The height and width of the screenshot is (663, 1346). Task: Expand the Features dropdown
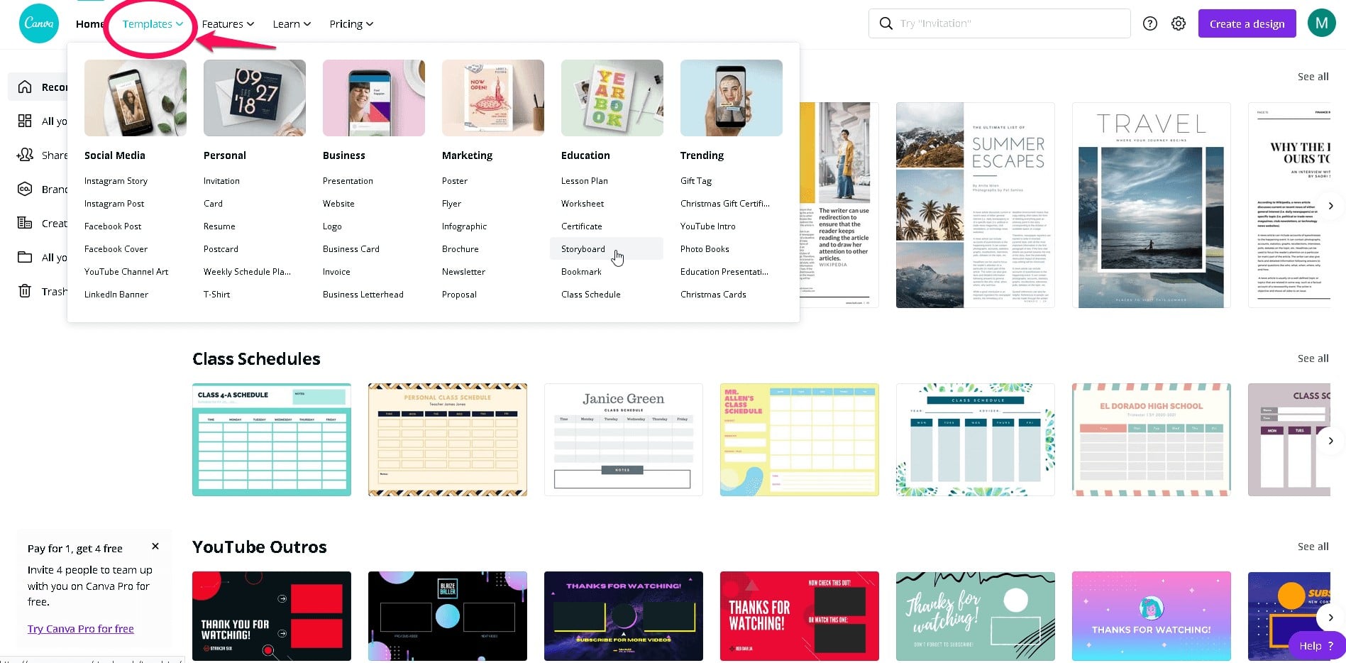(x=228, y=24)
